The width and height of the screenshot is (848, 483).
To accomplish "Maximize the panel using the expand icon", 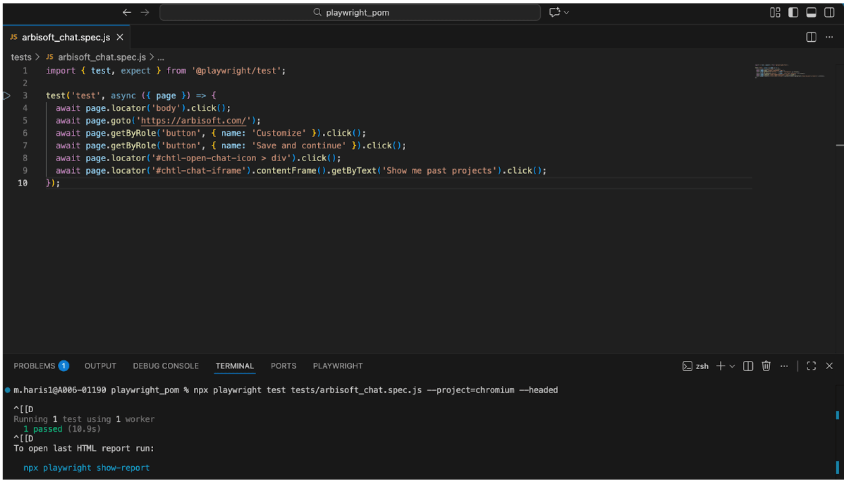I will [x=811, y=366].
